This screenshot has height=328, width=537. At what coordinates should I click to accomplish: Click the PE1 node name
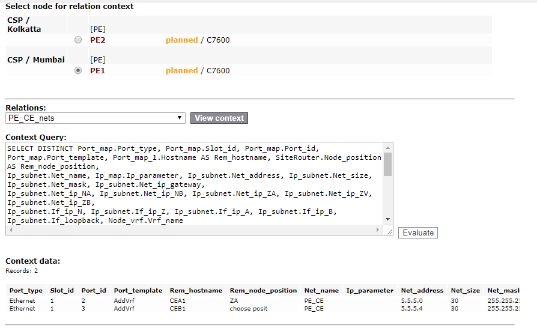[x=97, y=70]
